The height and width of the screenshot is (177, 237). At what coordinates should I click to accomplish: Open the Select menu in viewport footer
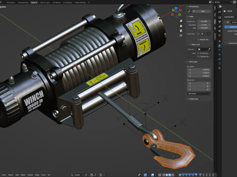(x=10, y=175)
